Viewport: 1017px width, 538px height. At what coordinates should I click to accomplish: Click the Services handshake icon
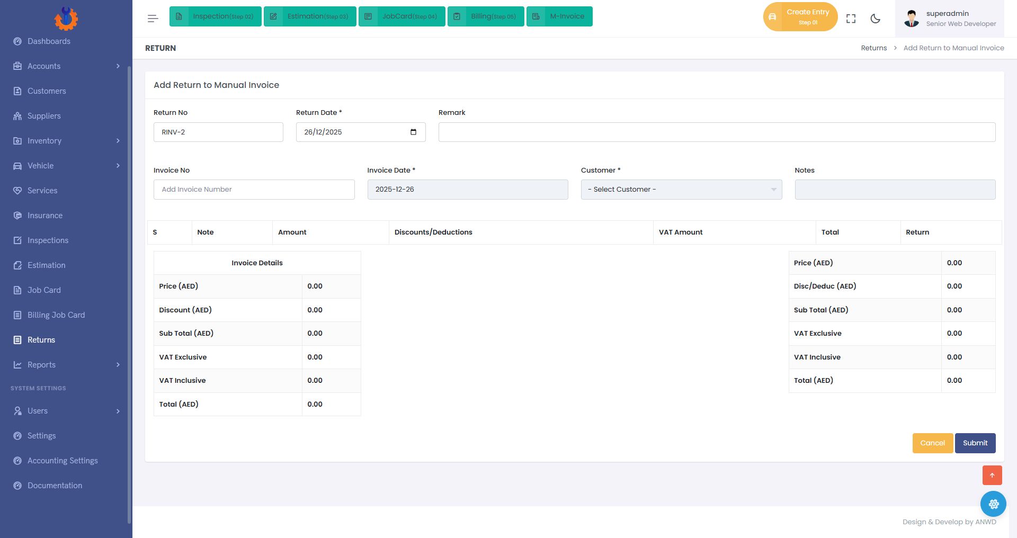[17, 191]
